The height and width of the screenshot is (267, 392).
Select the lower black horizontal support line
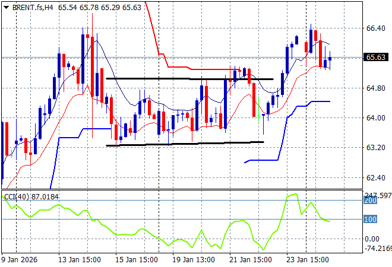[x=184, y=144]
